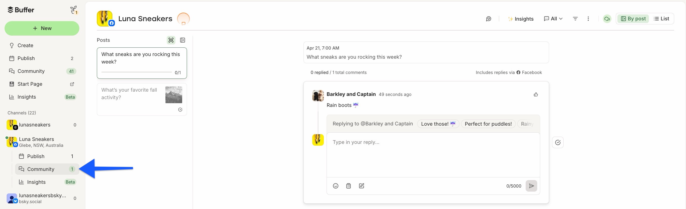Click the pencil compose icon in the reply box
The image size is (686, 209).
pyautogui.click(x=362, y=186)
